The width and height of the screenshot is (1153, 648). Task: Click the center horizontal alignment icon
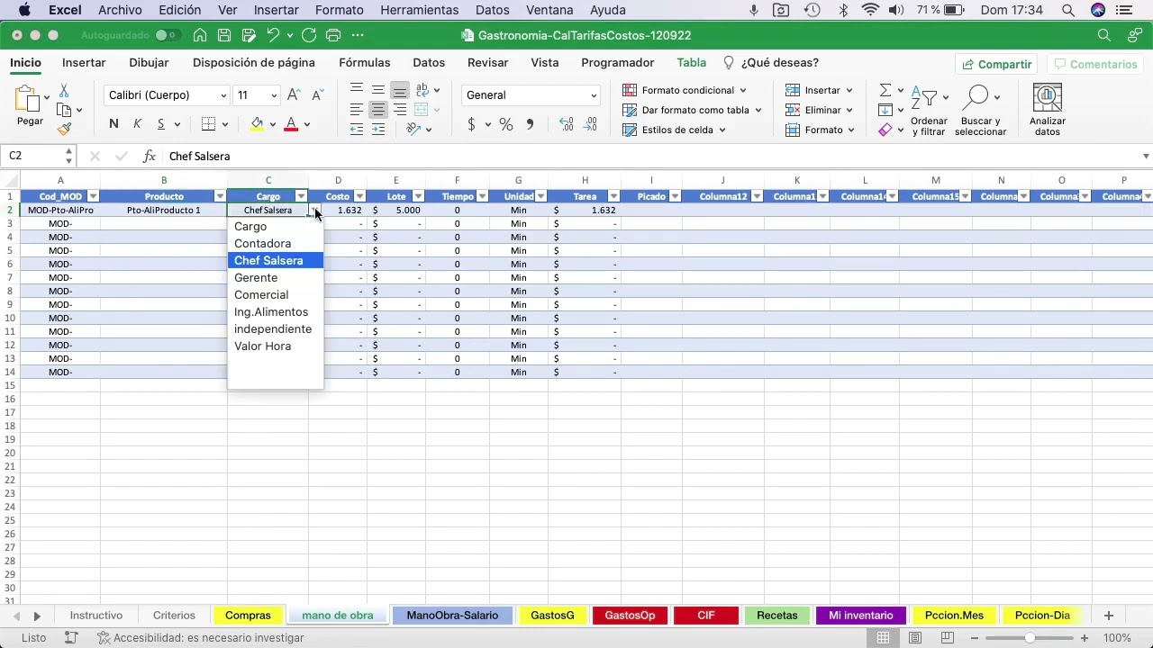(378, 110)
